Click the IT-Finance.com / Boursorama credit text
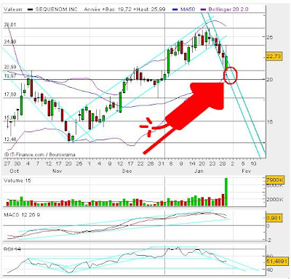 40,155
